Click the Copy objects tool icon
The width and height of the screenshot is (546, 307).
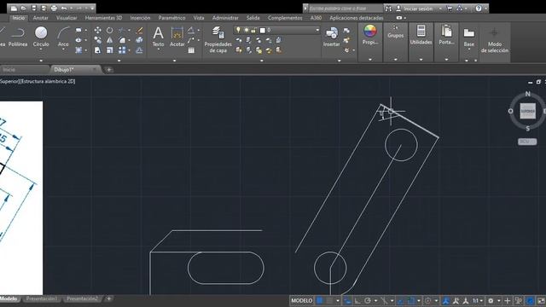[97, 40]
